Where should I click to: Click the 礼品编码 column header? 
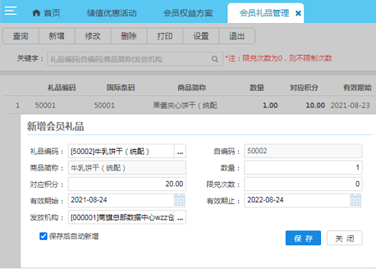click(62, 87)
